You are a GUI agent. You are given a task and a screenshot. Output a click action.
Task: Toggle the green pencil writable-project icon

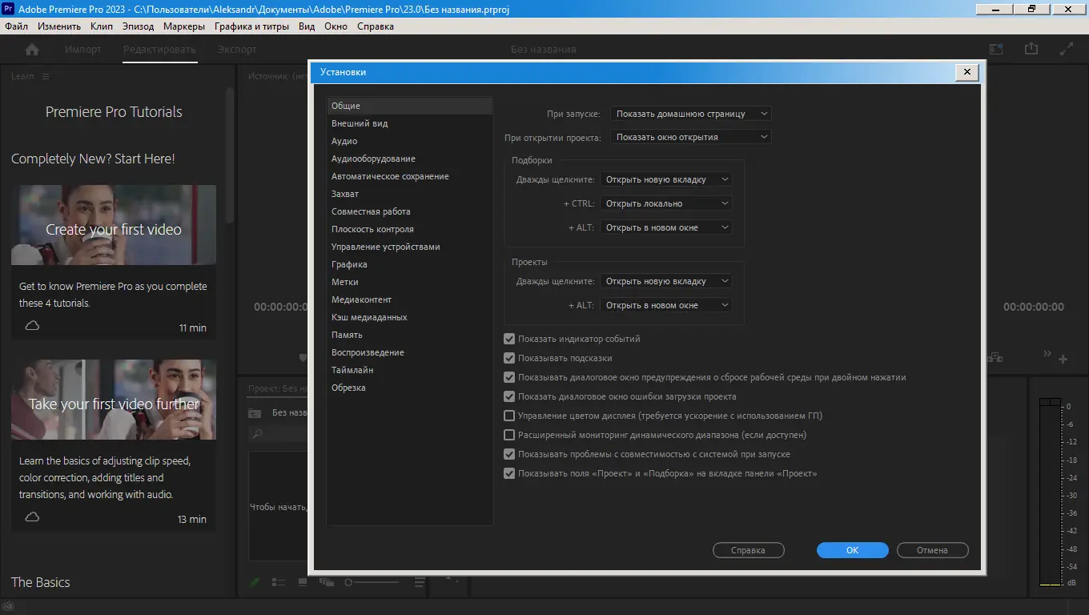[x=255, y=583]
